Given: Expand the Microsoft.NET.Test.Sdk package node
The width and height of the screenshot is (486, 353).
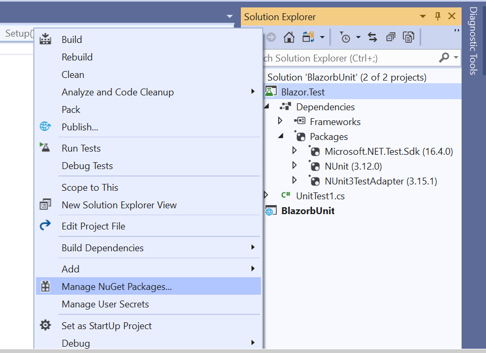Looking at the screenshot, I should point(295,151).
